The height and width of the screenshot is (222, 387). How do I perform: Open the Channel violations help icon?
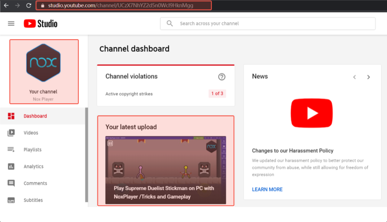point(222,77)
